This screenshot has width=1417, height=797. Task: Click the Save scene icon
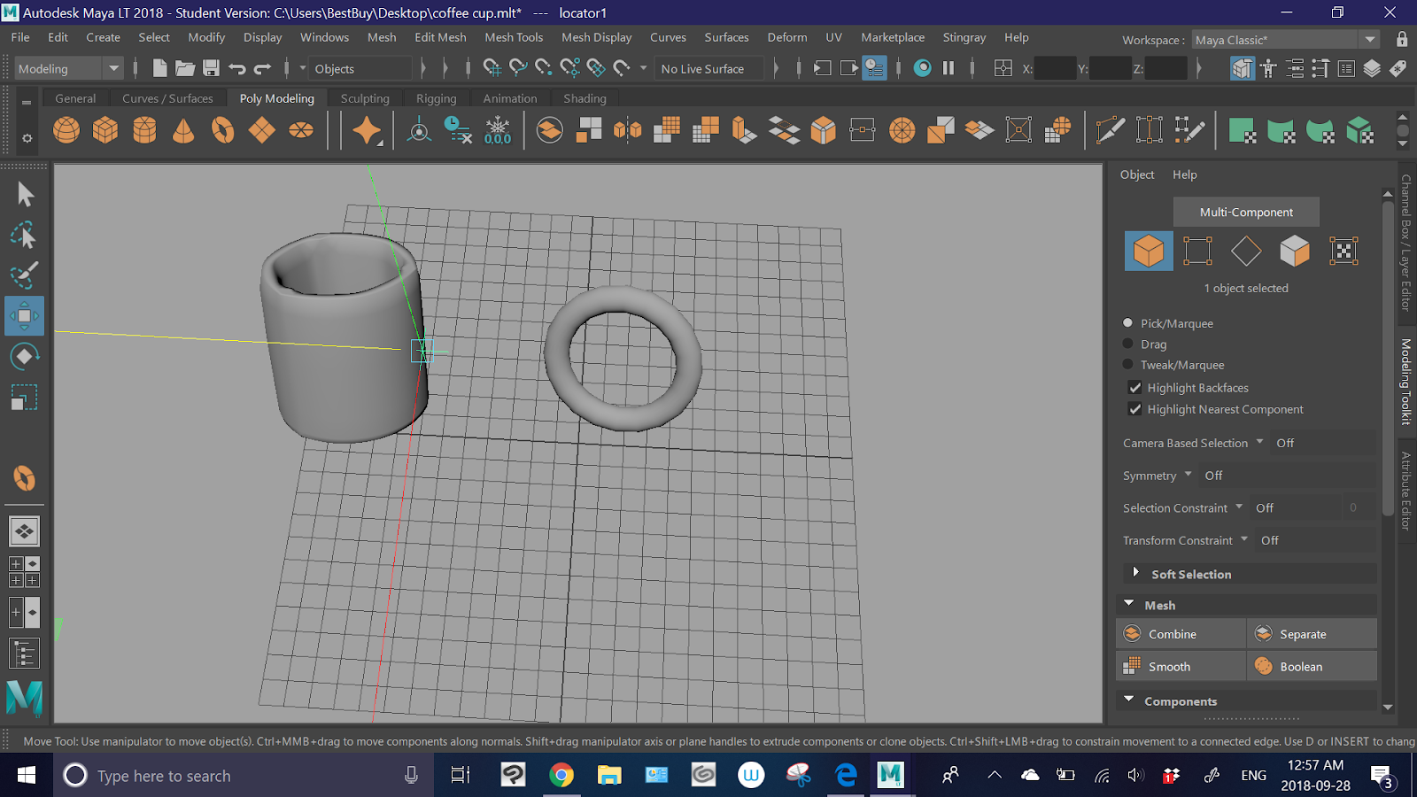[x=211, y=68]
